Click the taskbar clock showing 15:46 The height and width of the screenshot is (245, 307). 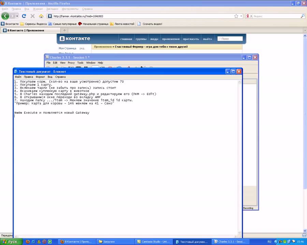tap(300, 242)
